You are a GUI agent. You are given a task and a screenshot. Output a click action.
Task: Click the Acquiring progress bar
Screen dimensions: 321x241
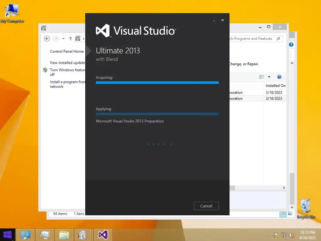pos(157,83)
